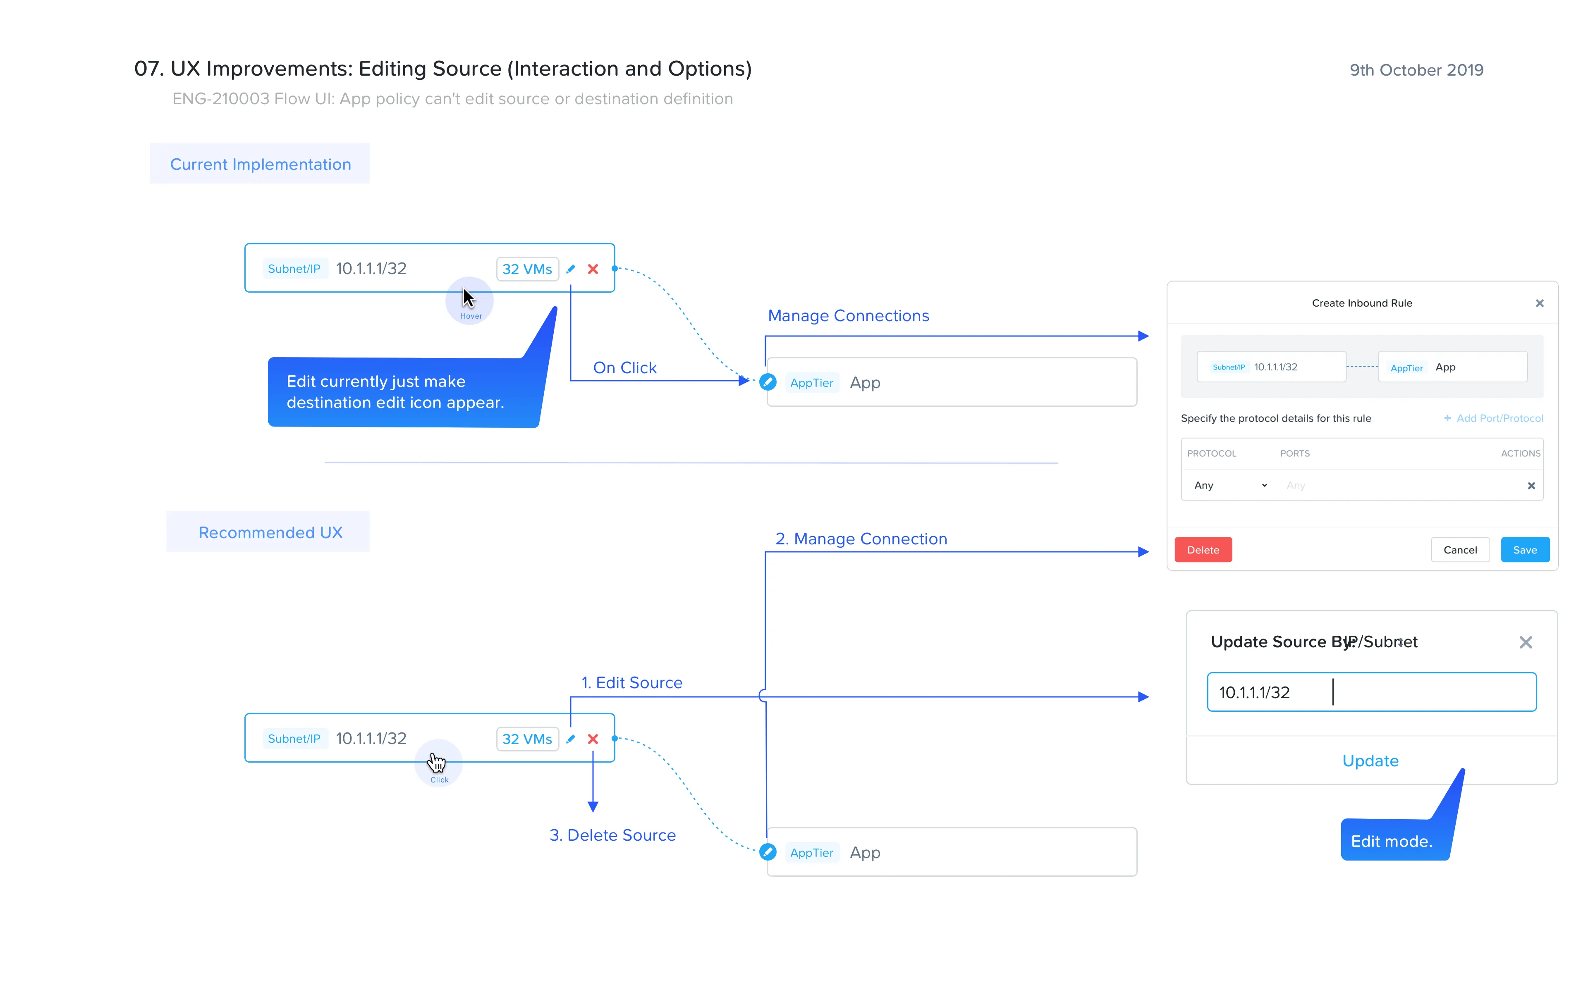1588x992 pixels.
Task: Click round edit icon on upper AppTier box
Action: [768, 382]
